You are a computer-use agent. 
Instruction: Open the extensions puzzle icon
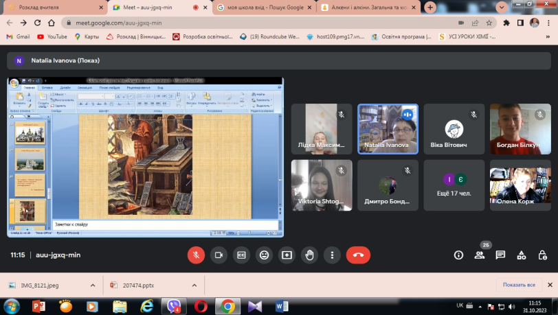coord(506,23)
